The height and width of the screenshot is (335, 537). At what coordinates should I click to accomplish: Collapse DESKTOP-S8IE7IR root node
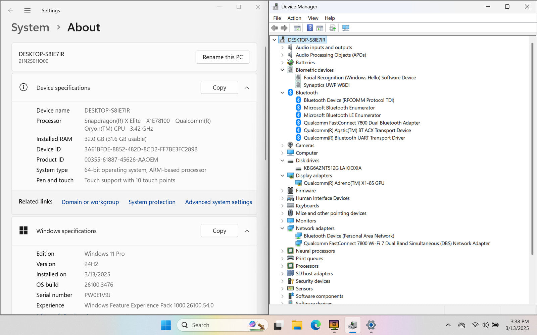pos(274,40)
